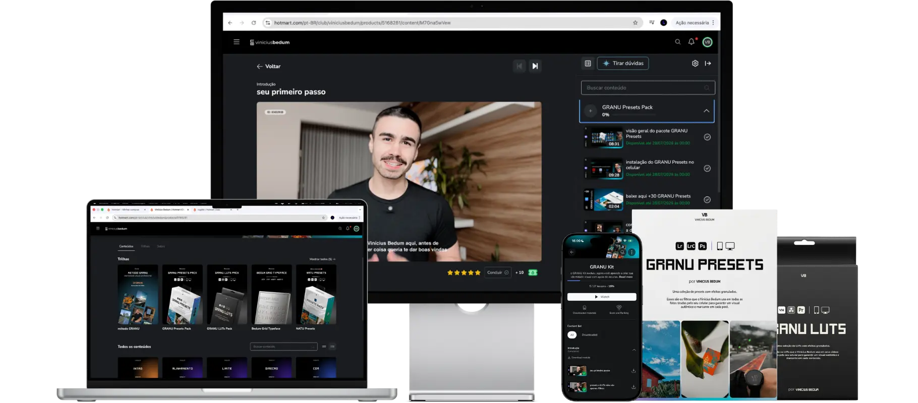Download 'seu primeiro passo' lesson on phone
The image size is (918, 403).
[633, 371]
